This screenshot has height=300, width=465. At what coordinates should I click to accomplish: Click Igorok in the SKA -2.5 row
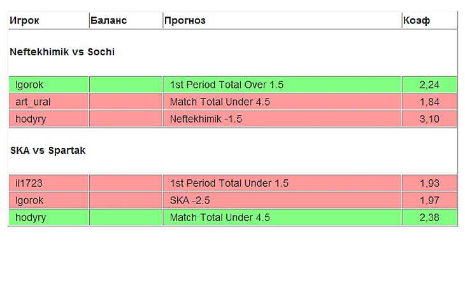pyautogui.click(x=29, y=200)
